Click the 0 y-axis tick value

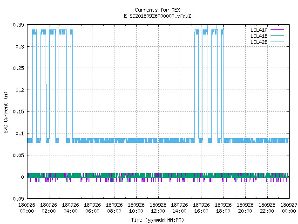23,177
